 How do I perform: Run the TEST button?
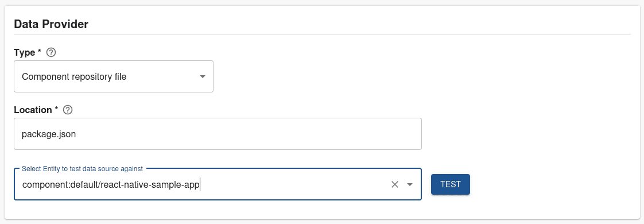451,184
